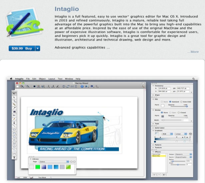The height and width of the screenshot is (183, 205).
Task: Collapse the Geometry section
Action: [x=153, y=86]
